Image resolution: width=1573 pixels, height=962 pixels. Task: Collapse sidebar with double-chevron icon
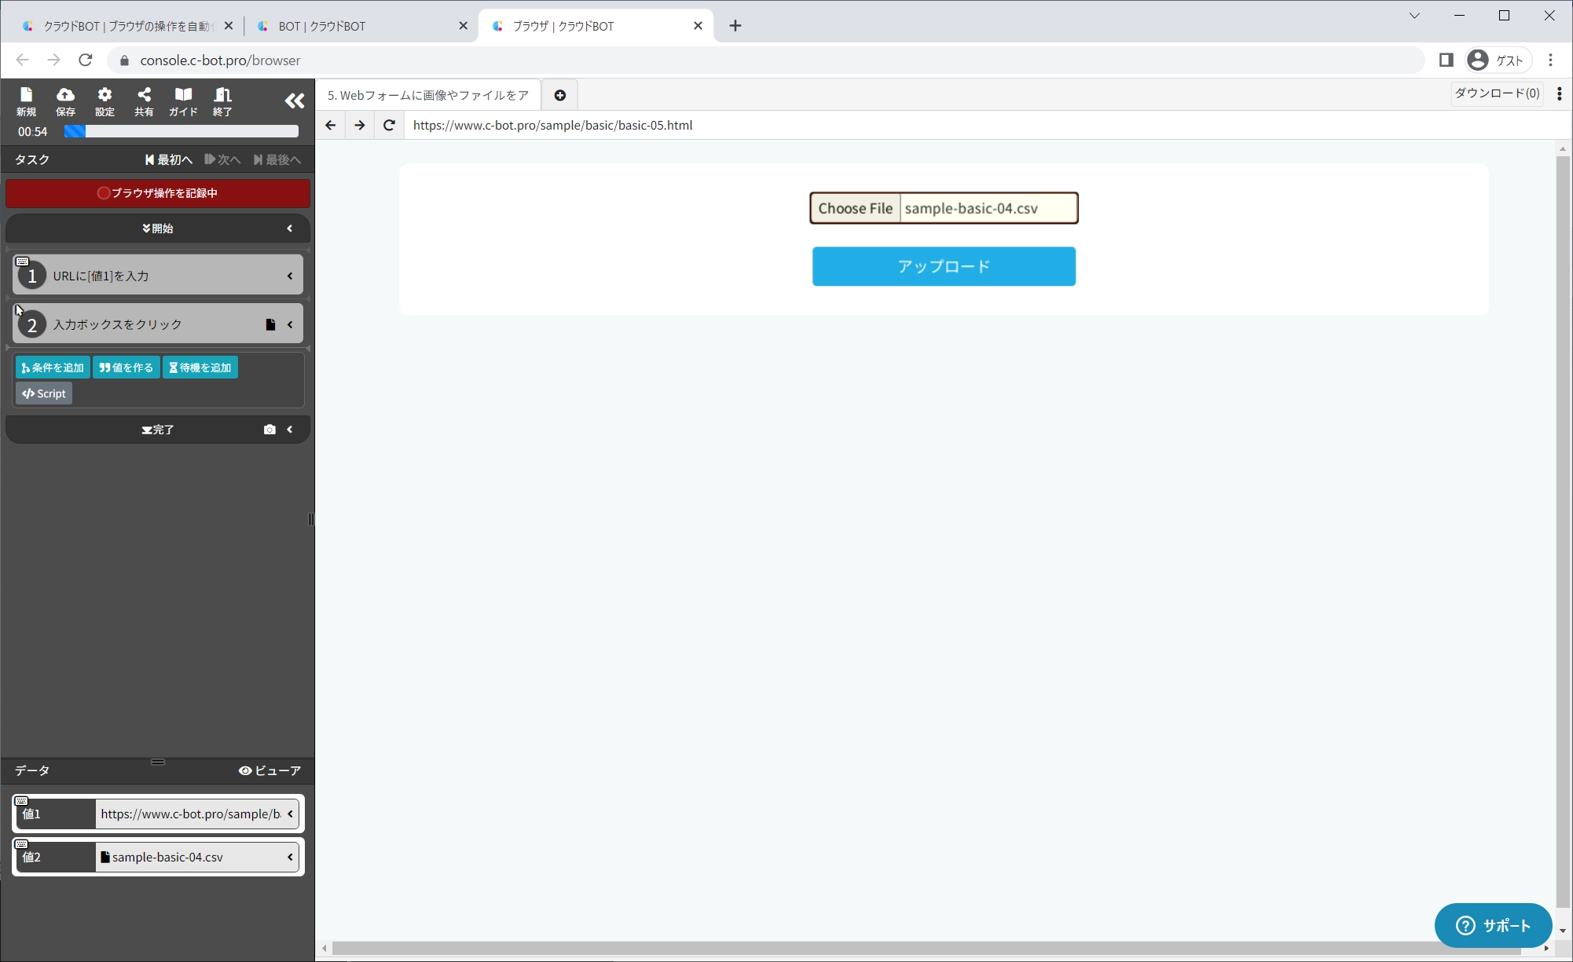(x=295, y=101)
